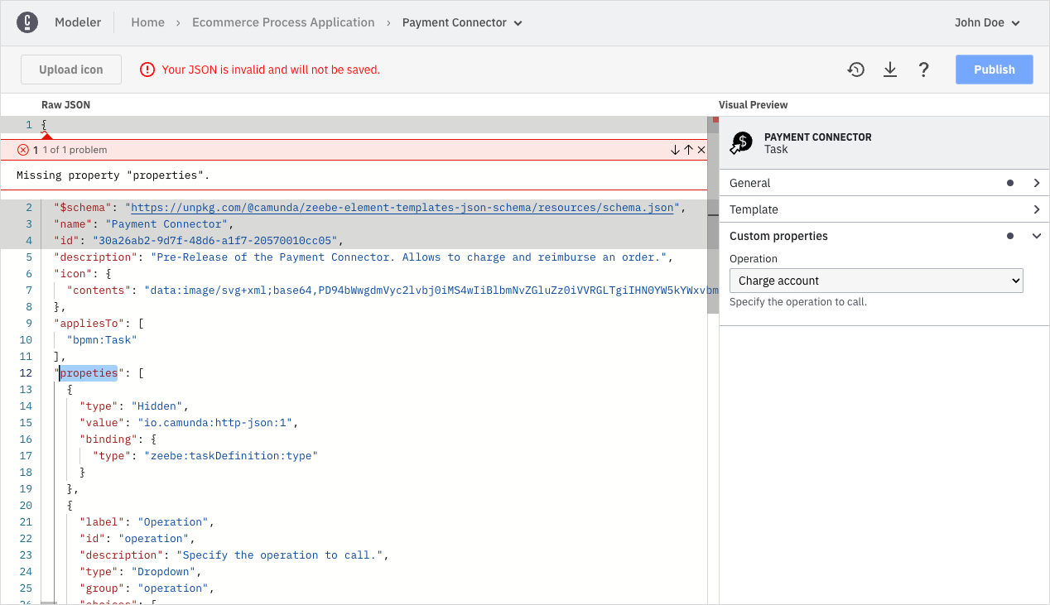Jump to previous problem with the up arrow
The width and height of the screenshot is (1050, 605).
coord(687,150)
